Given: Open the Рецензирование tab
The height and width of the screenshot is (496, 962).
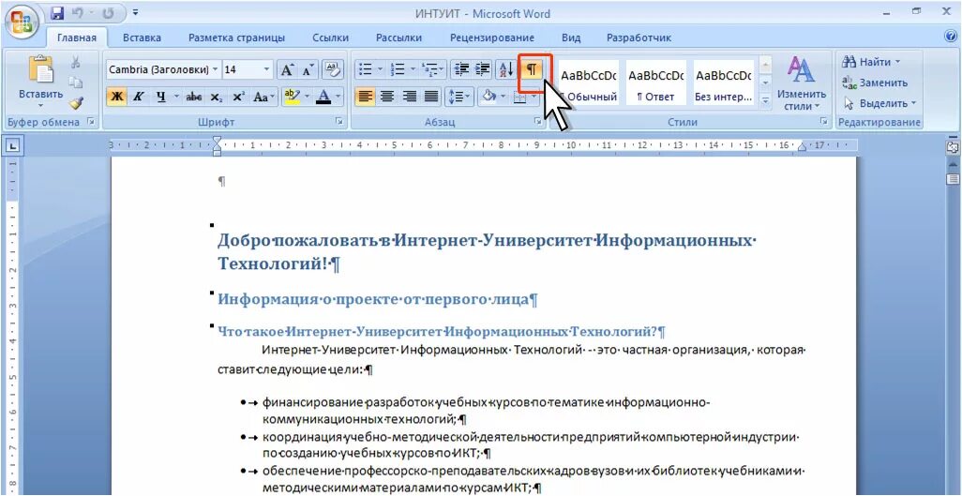Looking at the screenshot, I should (492, 38).
